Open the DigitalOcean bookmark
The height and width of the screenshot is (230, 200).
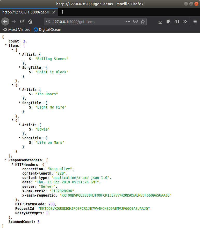(x=47, y=30)
